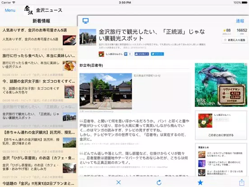Click the 88 star favorites count
This screenshot has height=187, width=249.
point(227,30)
